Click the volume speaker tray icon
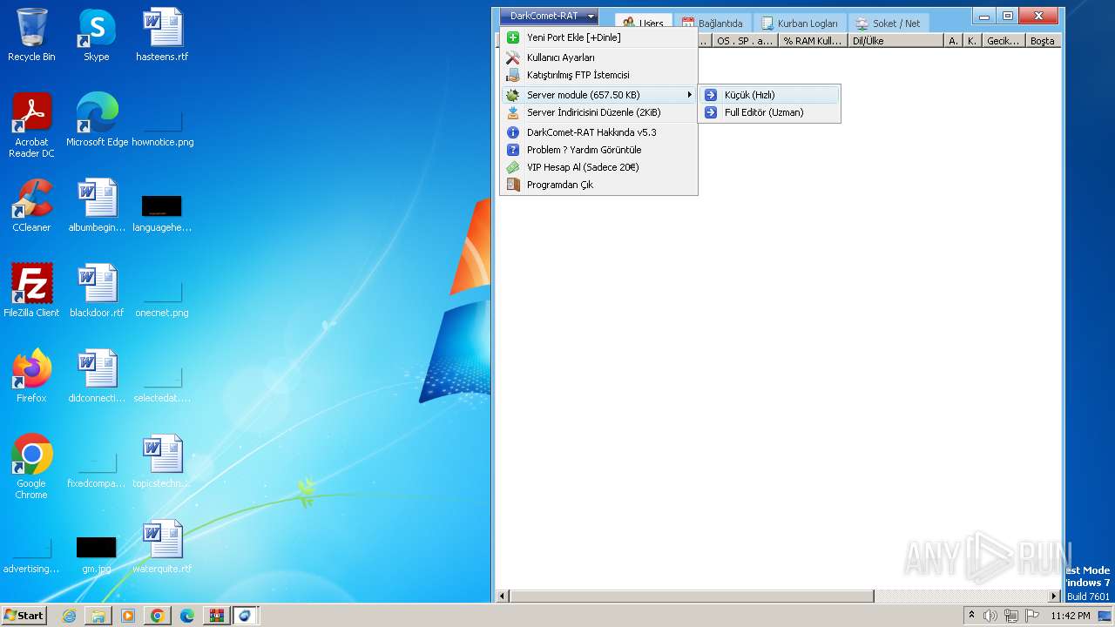Viewport: 1115px width, 627px height. click(x=990, y=616)
